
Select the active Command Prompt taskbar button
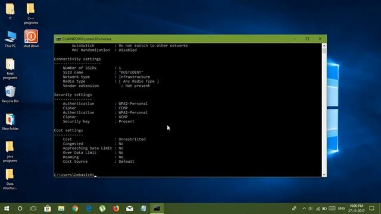(157, 209)
